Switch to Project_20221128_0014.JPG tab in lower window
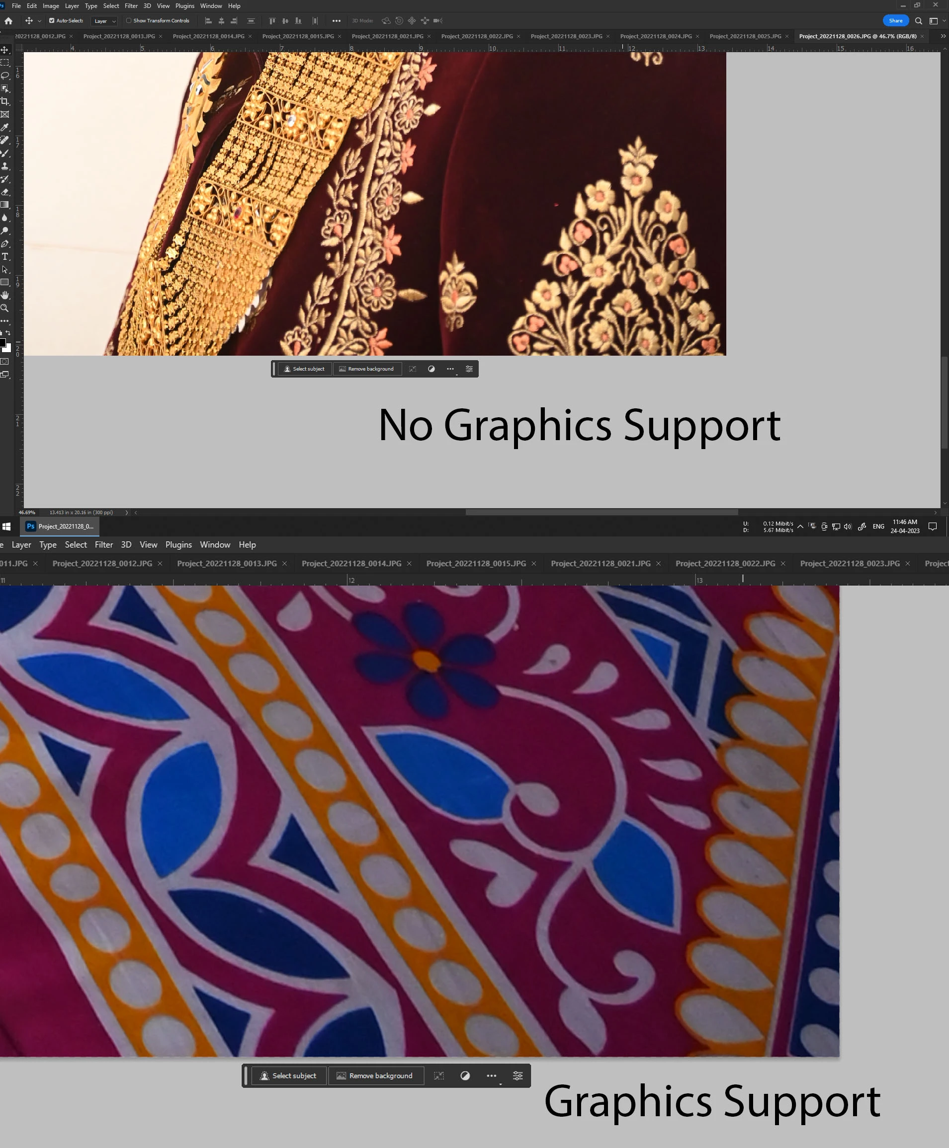 coord(351,563)
